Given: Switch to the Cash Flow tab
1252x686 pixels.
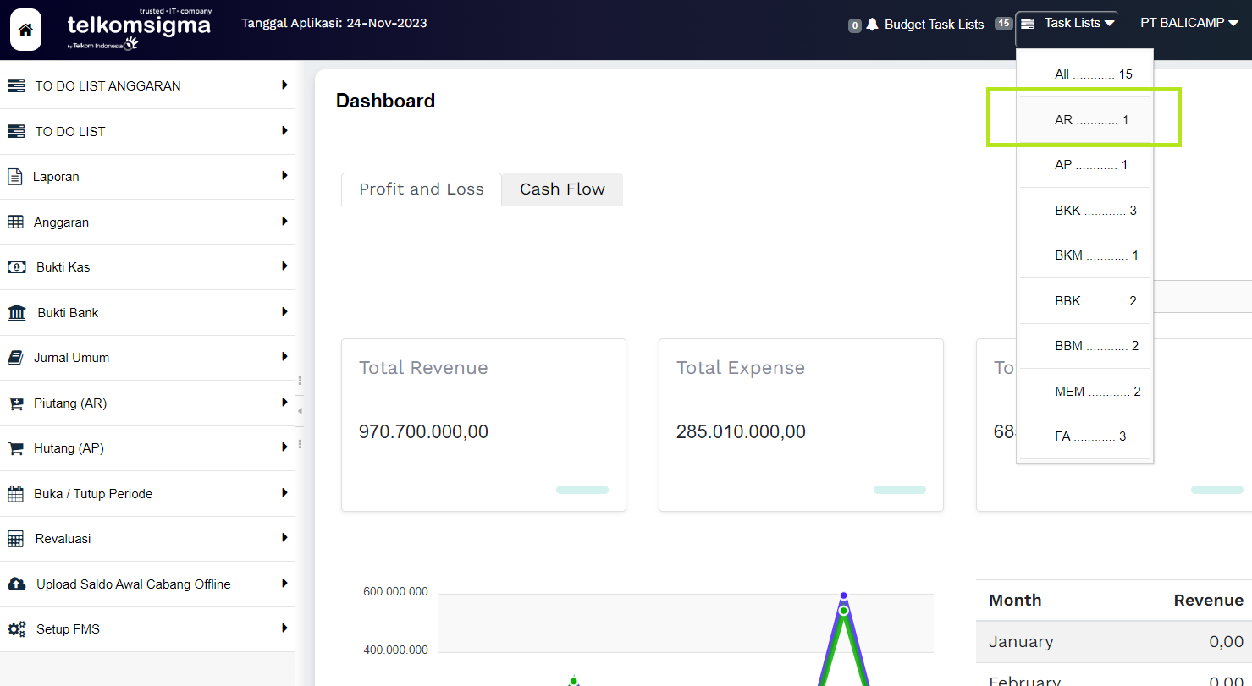Looking at the screenshot, I should click(562, 189).
